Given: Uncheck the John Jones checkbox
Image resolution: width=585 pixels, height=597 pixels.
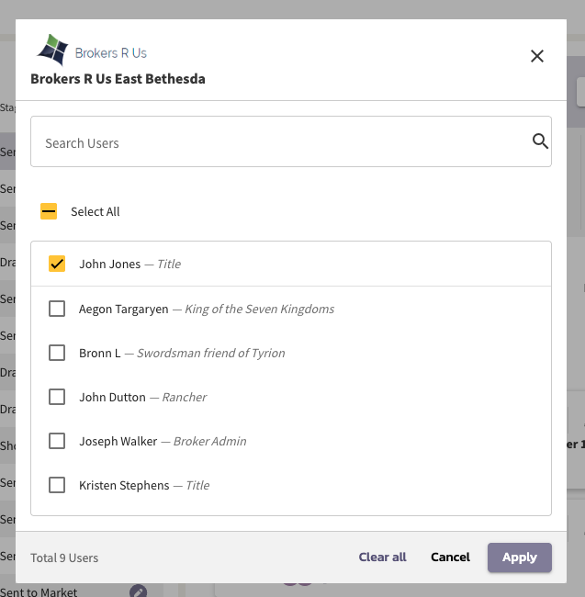Looking at the screenshot, I should coord(57,264).
